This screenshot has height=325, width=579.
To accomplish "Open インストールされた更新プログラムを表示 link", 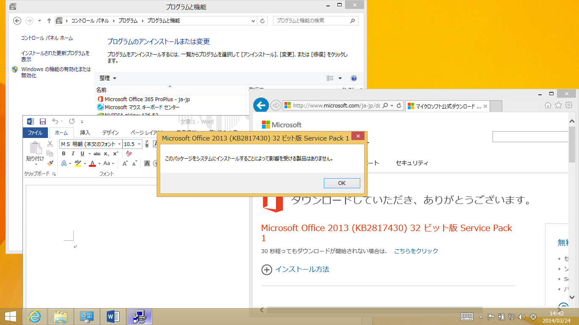I will 56,56.
